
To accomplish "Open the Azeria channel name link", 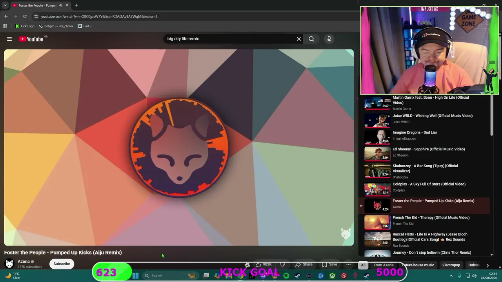I will click(24, 261).
